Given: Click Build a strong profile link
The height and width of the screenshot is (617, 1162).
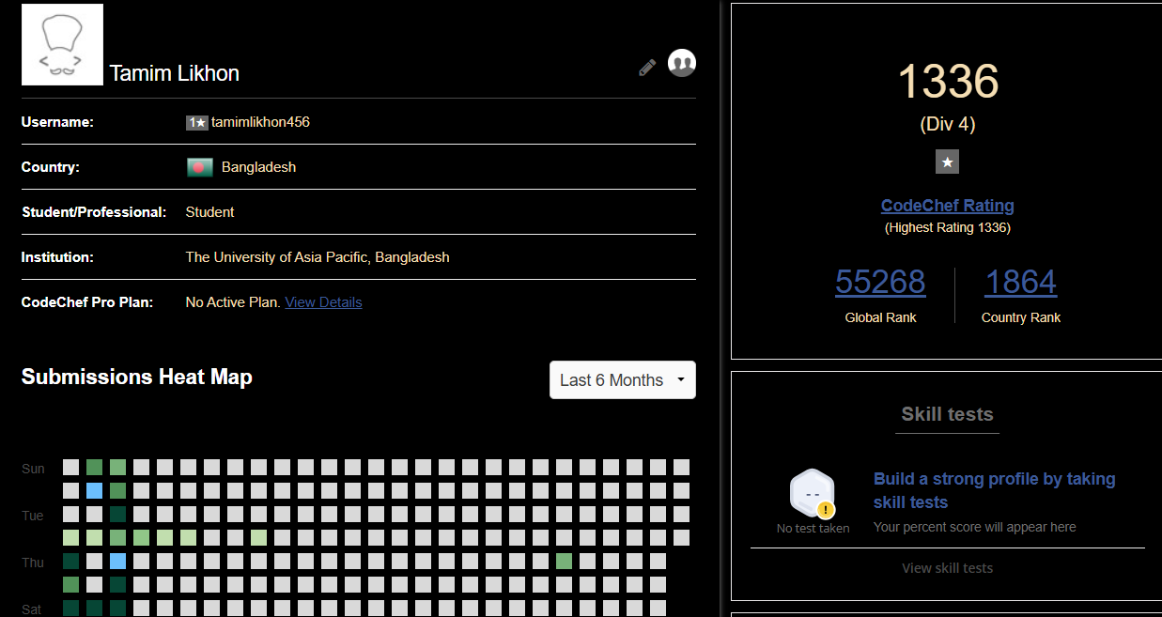Looking at the screenshot, I should [994, 490].
